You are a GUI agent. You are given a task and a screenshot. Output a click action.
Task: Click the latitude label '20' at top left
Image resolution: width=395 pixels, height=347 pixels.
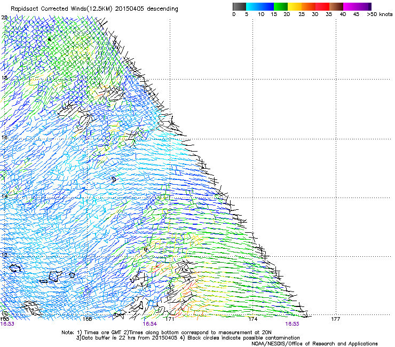(x=4, y=18)
